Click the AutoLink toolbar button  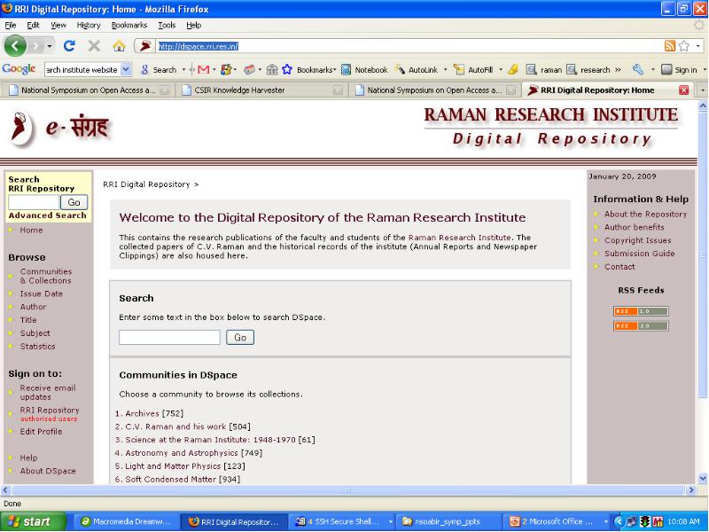click(417, 70)
